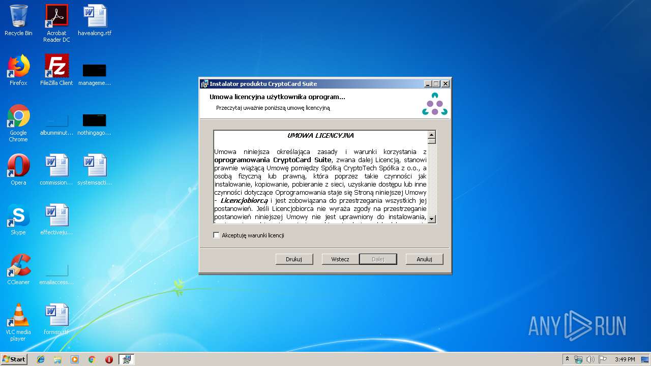This screenshot has height=366, width=651.
Task: Click the Drukuj button
Action: coord(294,259)
